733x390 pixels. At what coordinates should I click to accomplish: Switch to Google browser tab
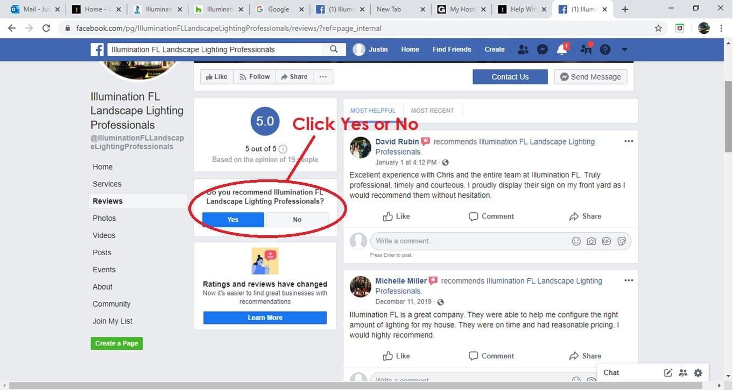(279, 9)
